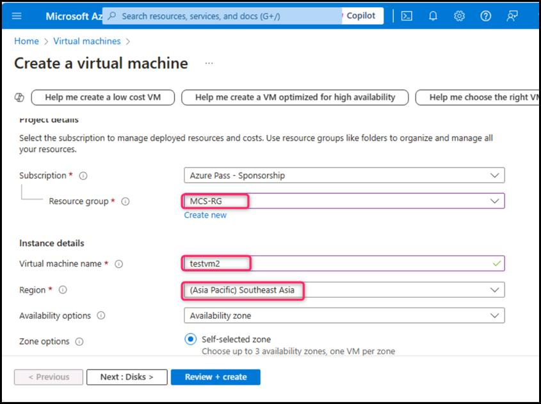Open the help question mark icon

click(x=485, y=16)
